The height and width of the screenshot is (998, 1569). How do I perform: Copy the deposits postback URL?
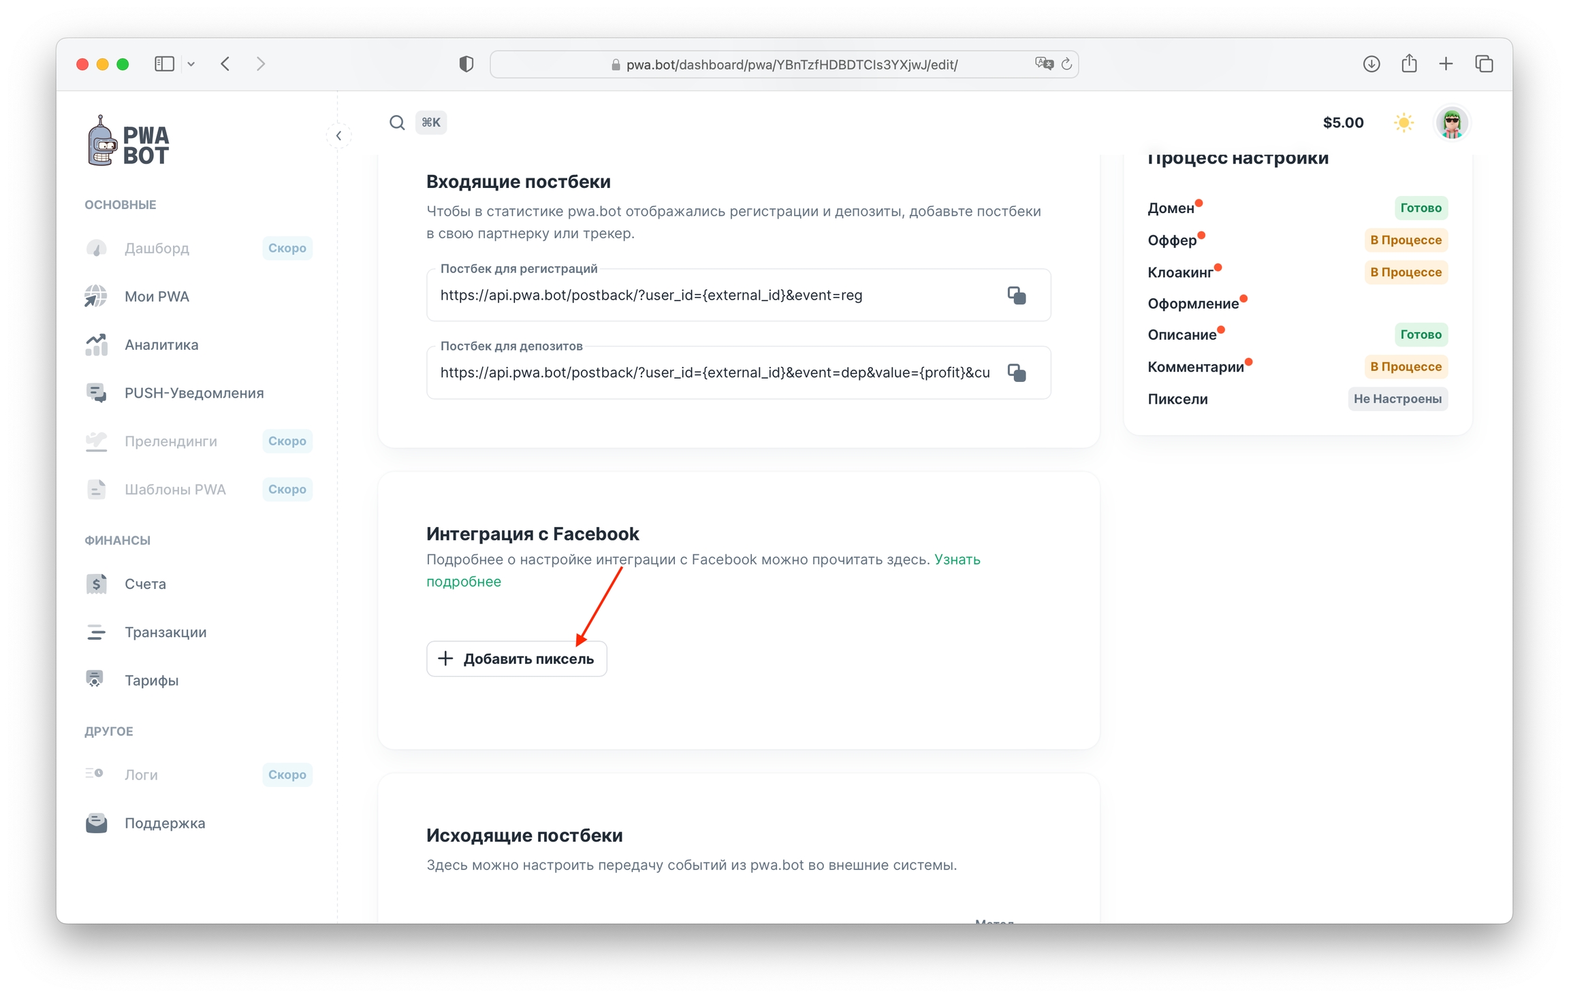point(1016,373)
